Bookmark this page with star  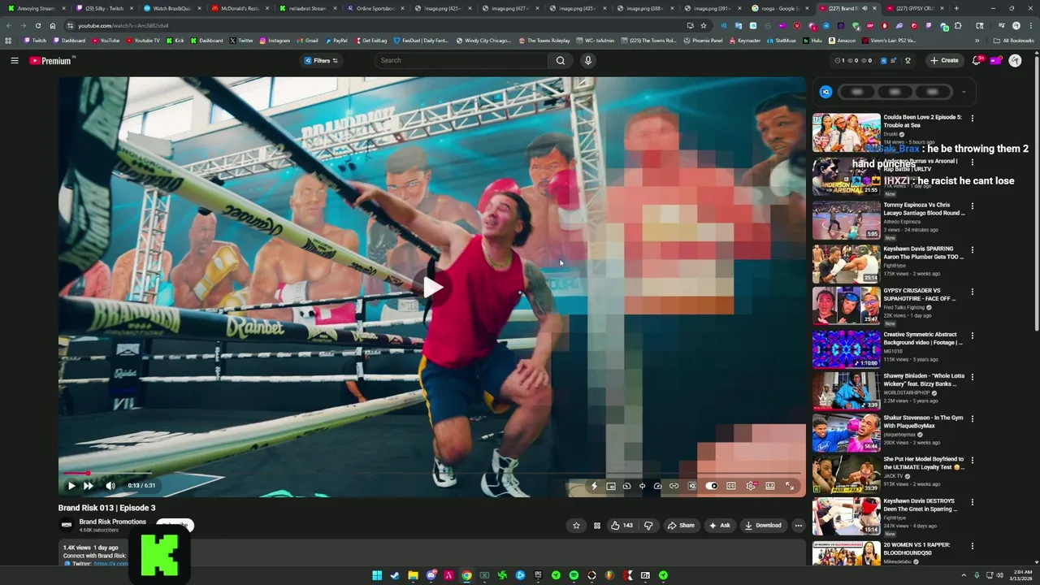click(x=704, y=25)
